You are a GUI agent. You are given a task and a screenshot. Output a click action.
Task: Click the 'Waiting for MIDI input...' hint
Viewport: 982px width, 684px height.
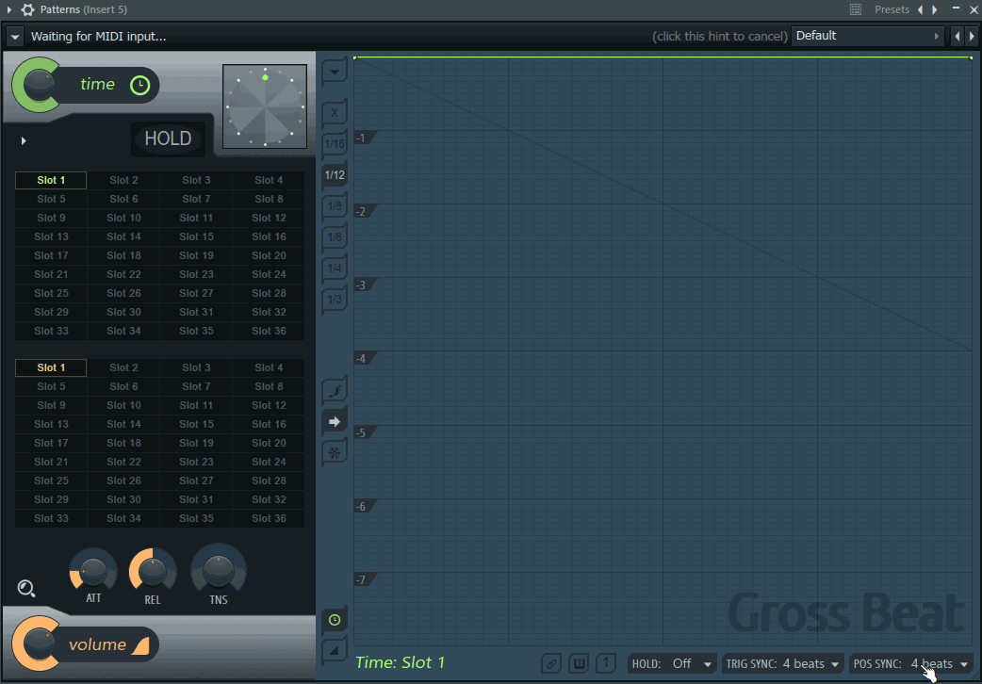[x=98, y=37]
